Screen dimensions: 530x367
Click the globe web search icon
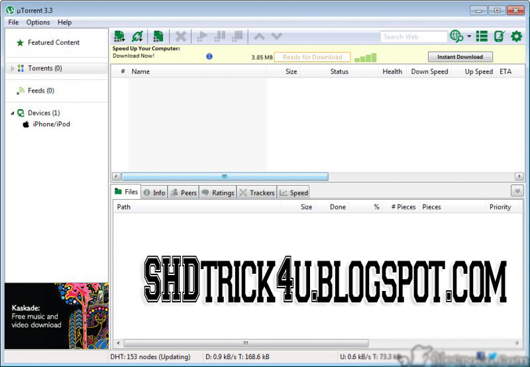click(456, 36)
